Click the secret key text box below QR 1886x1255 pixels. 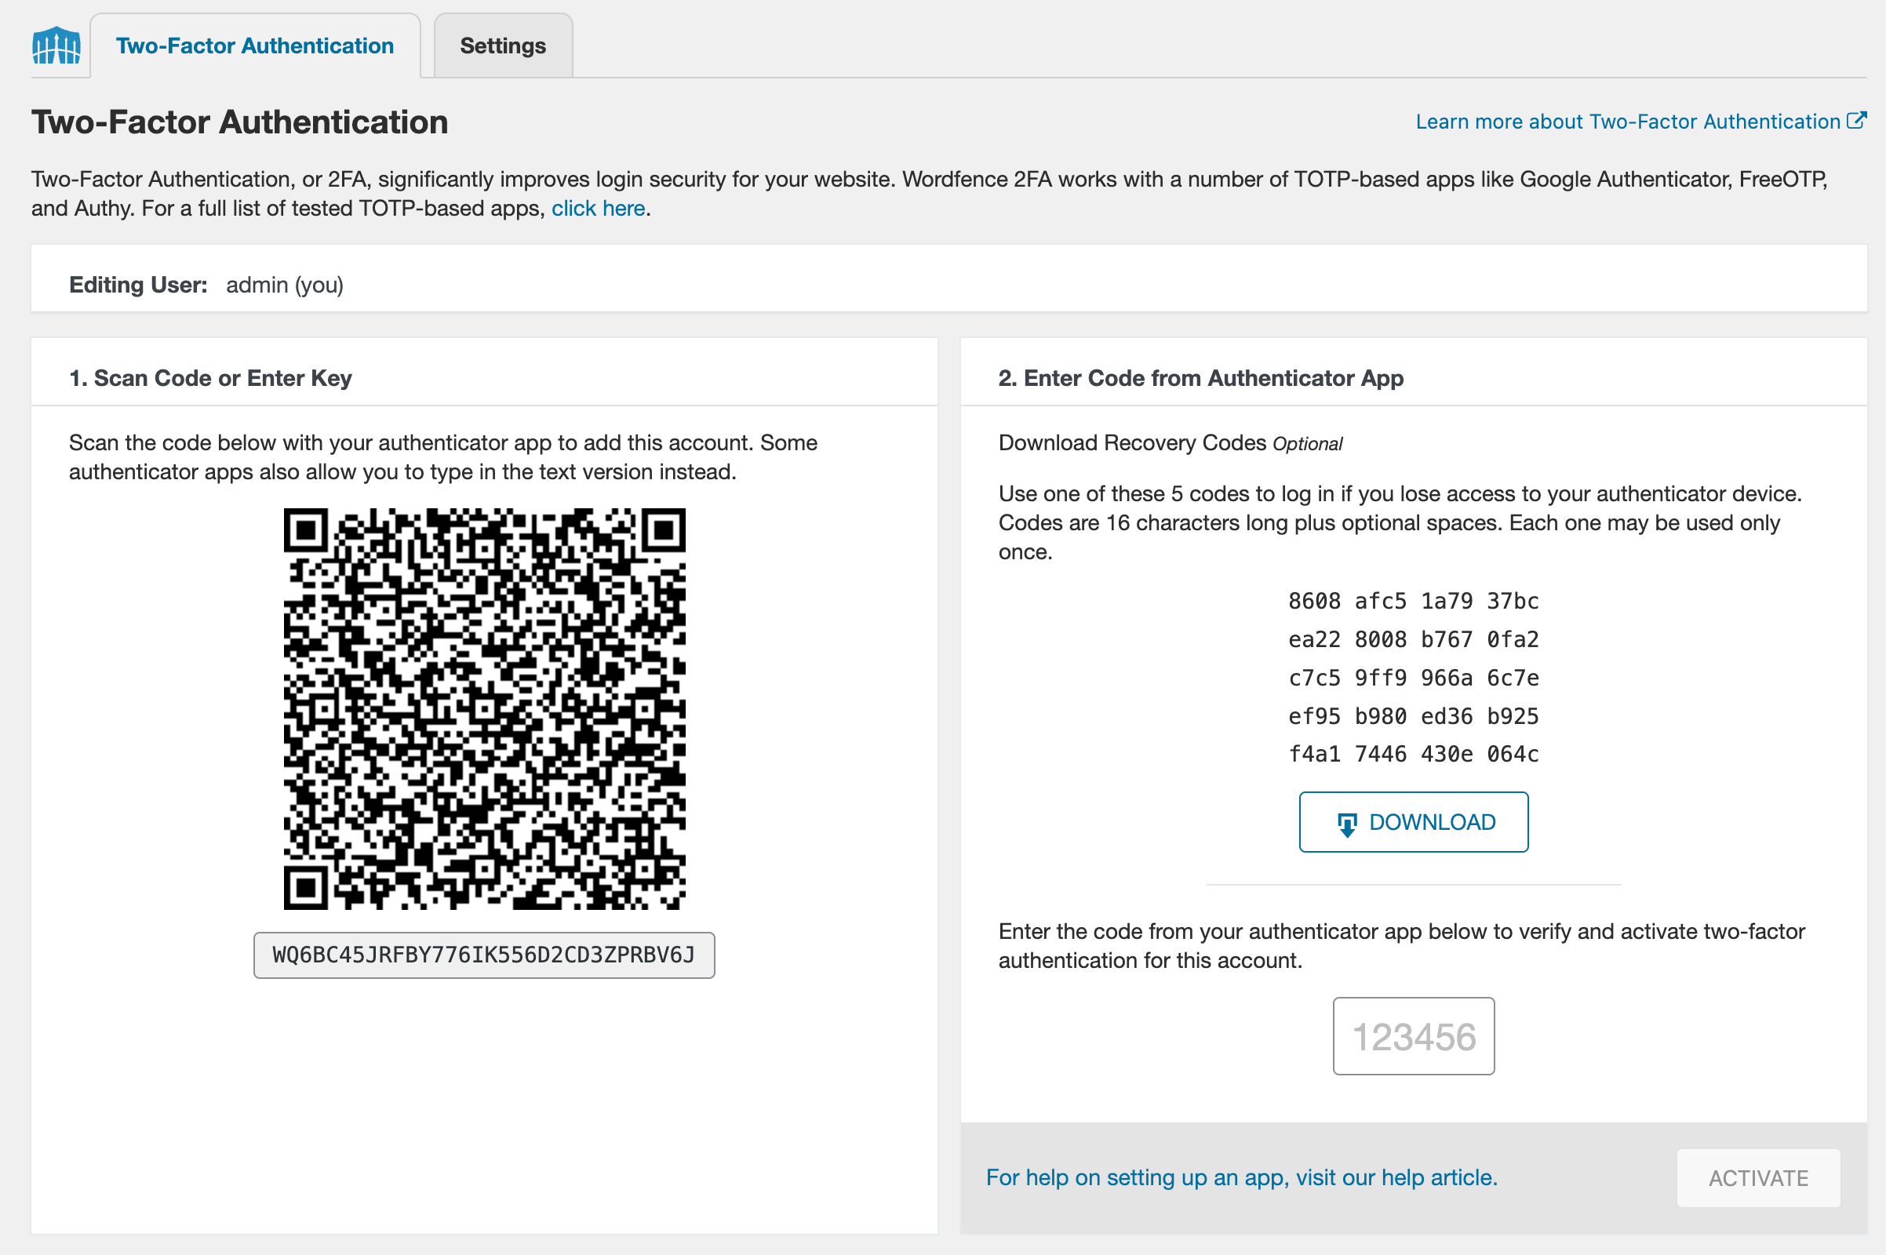pyautogui.click(x=484, y=955)
